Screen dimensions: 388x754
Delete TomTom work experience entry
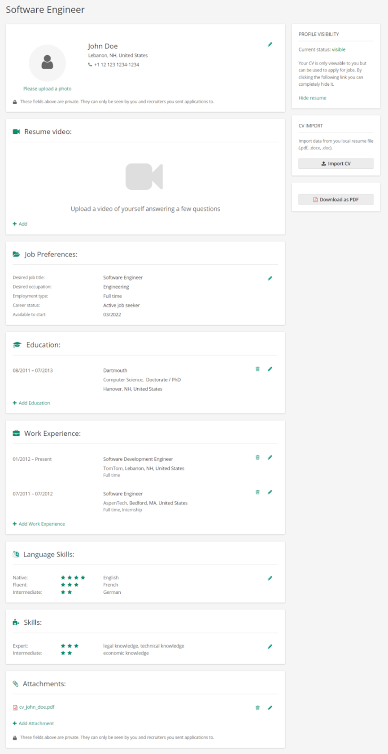pos(257,457)
